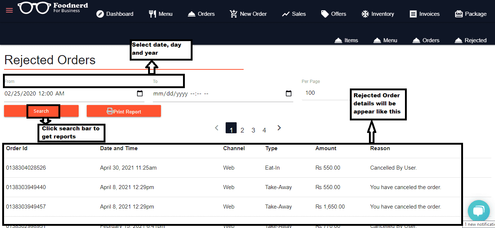Screen dimensions: 495x228
Task: Click the New Order cart icon
Action: [233, 14]
